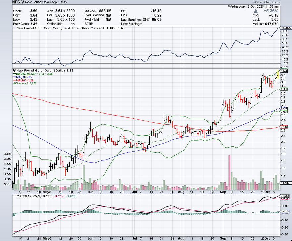This screenshot has width=292, height=241.
Task: Click the relative strength legend line marker
Action: click(14, 28)
